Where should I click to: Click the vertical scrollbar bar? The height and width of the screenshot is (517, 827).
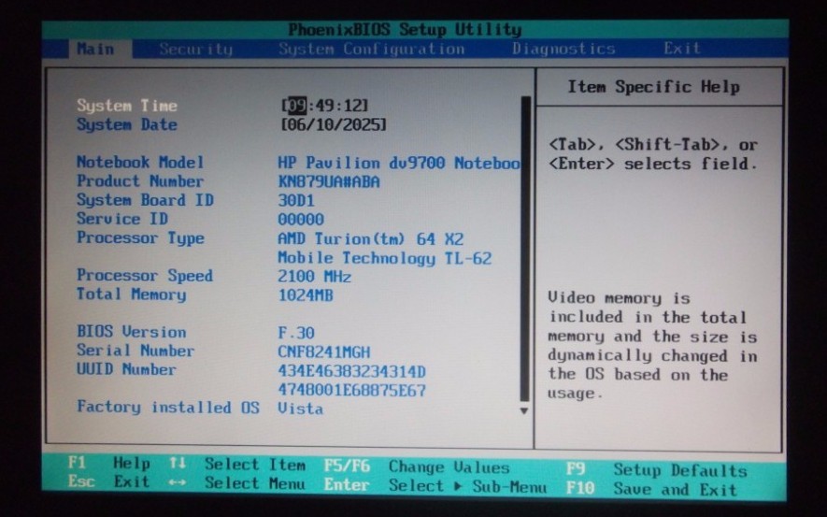(525, 249)
